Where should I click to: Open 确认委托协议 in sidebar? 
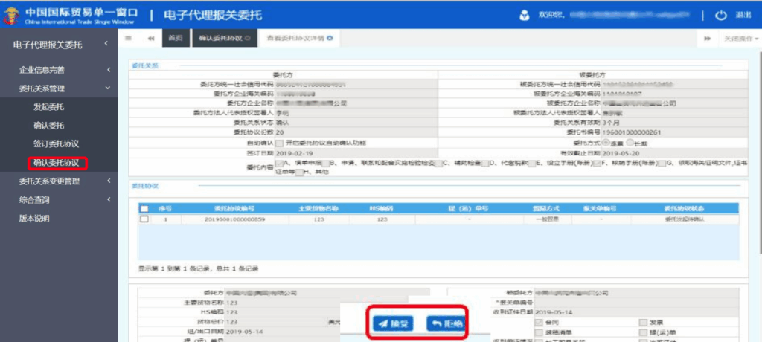(x=57, y=163)
